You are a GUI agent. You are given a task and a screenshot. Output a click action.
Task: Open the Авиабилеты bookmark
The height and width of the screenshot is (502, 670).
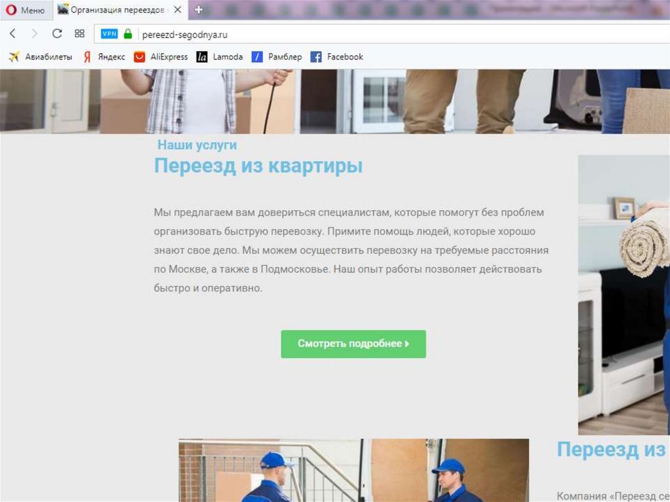tap(41, 57)
